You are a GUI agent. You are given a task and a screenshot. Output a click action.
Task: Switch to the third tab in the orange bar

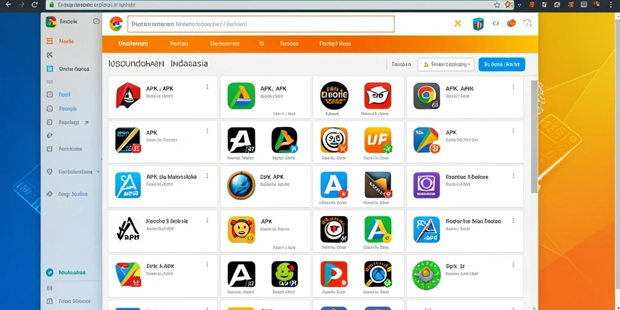click(225, 44)
